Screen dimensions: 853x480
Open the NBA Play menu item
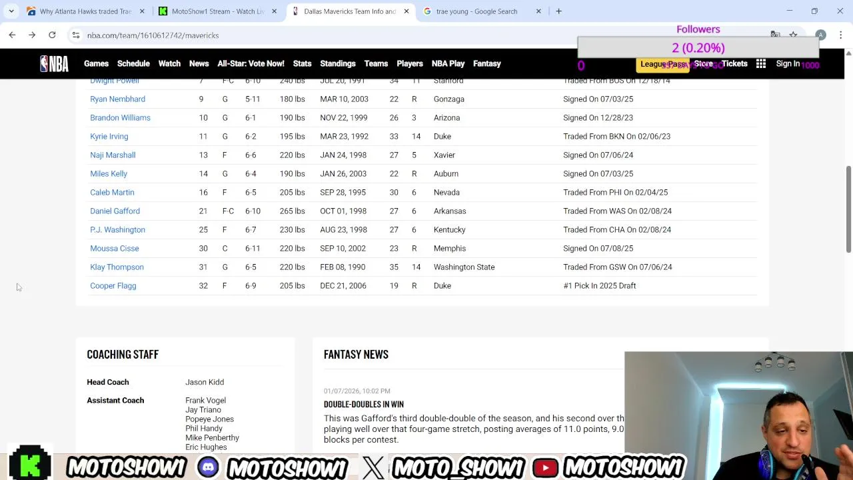(x=448, y=63)
